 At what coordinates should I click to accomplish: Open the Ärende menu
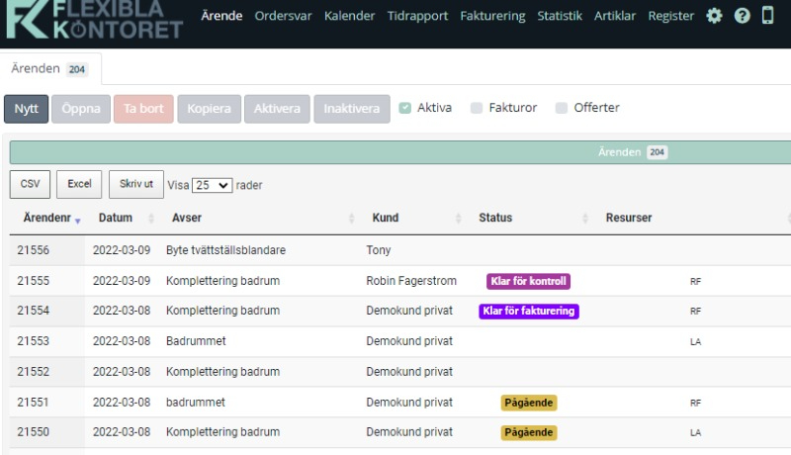click(x=221, y=16)
